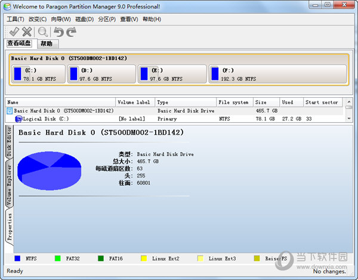Click the Start sector column header

[x=323, y=102]
